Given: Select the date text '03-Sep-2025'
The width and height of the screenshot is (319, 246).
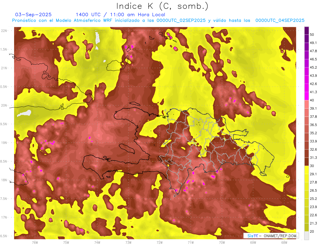Looking at the screenshot, I should click(33, 15).
